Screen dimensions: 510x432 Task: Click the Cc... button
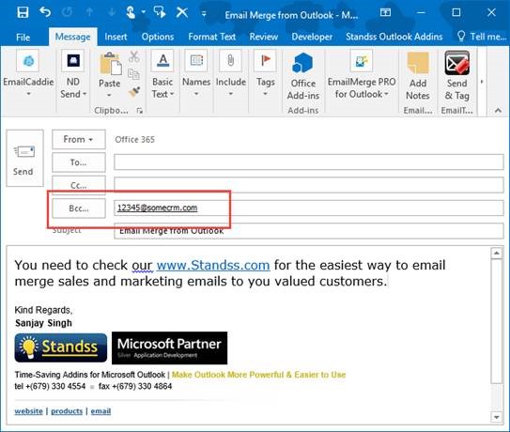79,185
